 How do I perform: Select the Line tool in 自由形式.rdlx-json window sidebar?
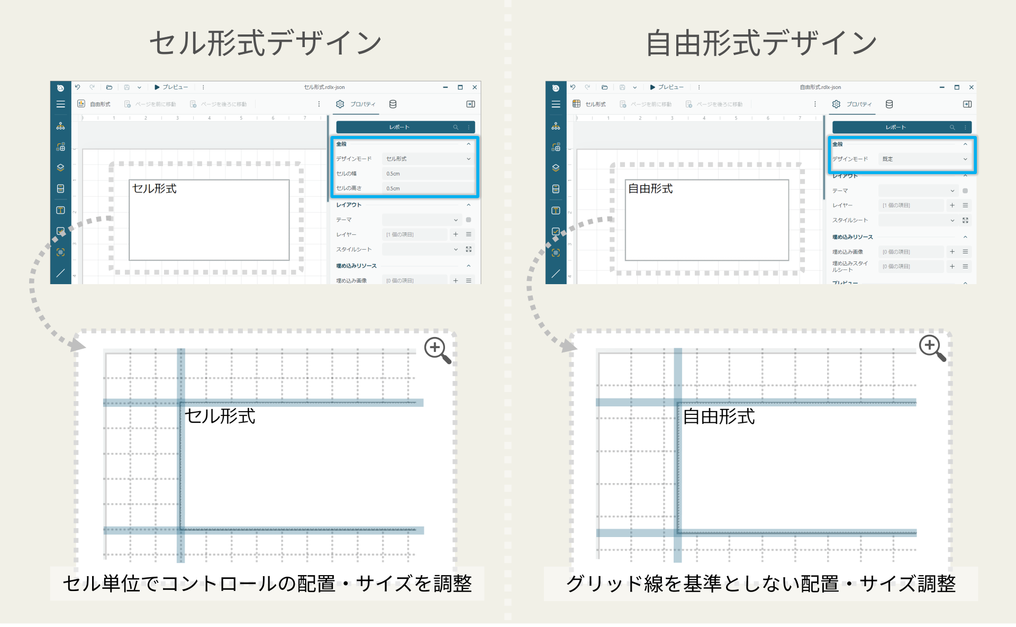coord(556,274)
